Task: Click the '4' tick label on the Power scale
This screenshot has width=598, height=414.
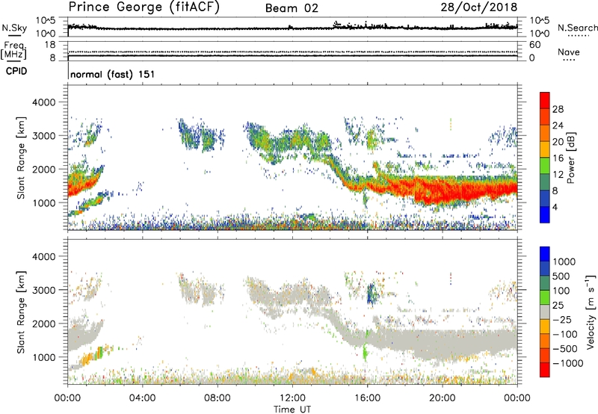Action: [x=555, y=207]
